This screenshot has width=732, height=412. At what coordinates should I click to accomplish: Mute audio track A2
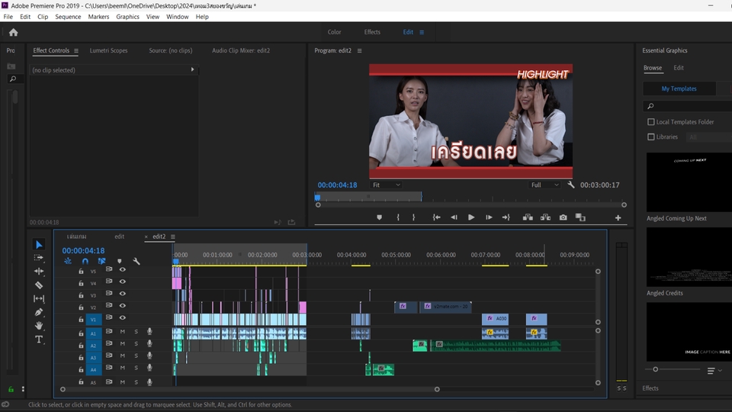pos(122,344)
